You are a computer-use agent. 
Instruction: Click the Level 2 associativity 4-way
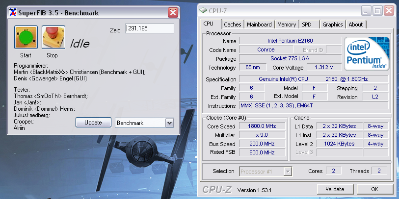(x=376, y=144)
